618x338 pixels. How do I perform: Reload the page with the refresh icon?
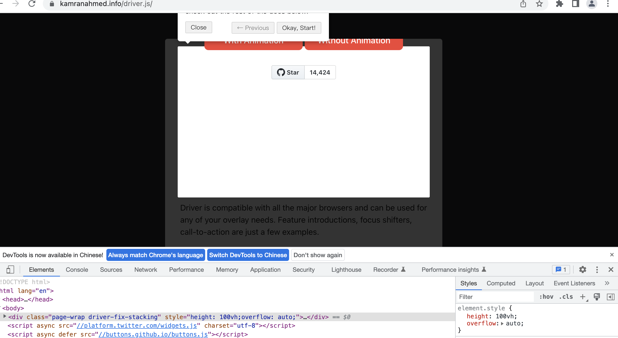(32, 4)
